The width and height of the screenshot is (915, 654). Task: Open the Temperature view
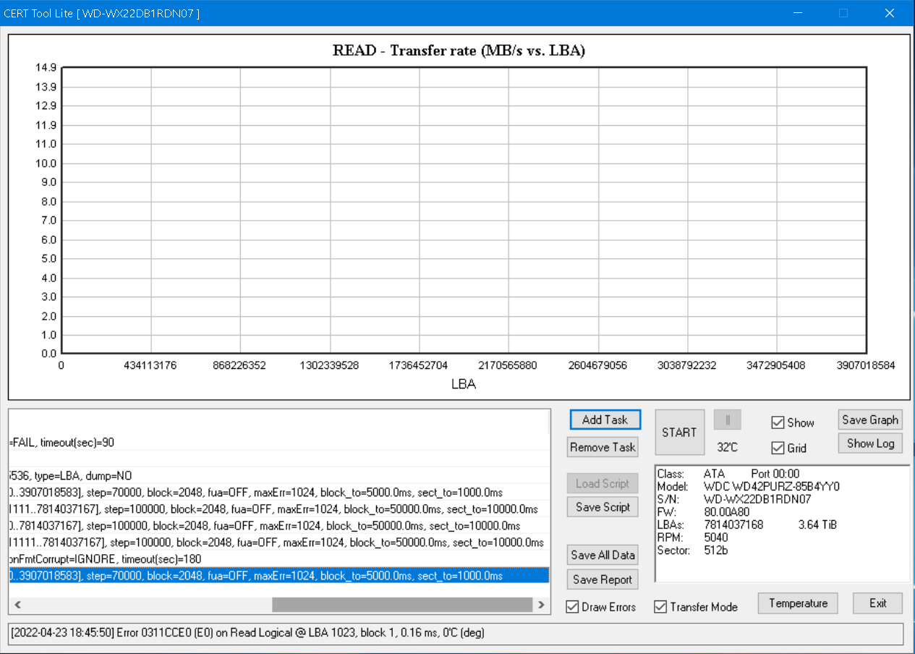798,603
